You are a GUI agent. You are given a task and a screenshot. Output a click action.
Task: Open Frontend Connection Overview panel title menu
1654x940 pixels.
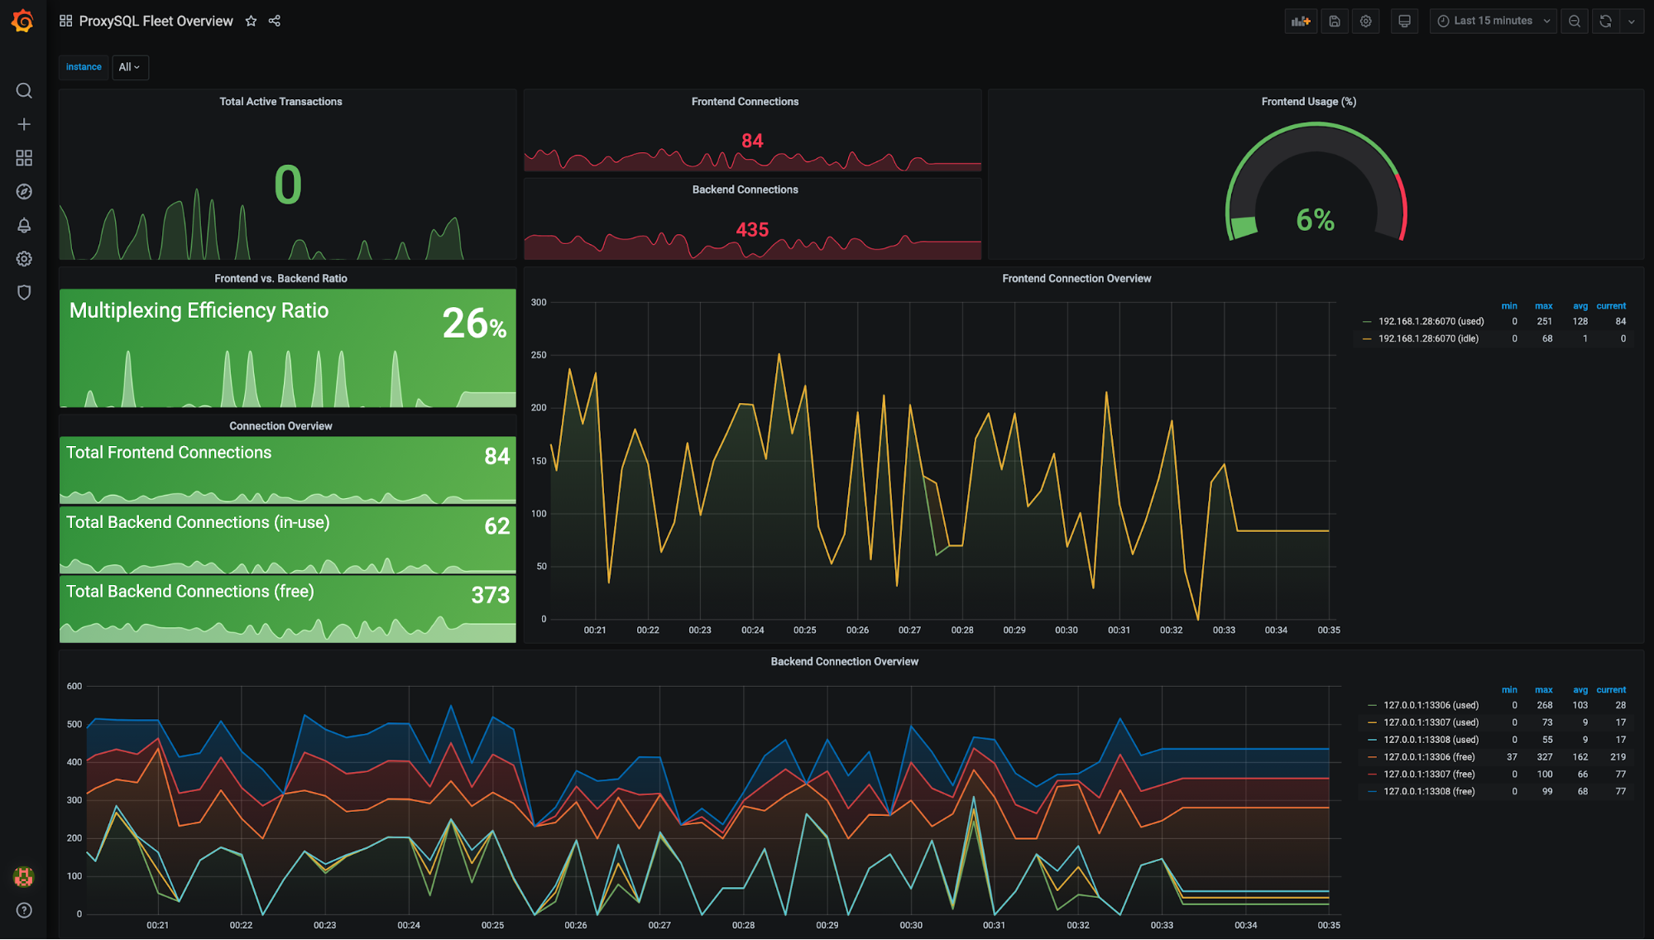1076,279
